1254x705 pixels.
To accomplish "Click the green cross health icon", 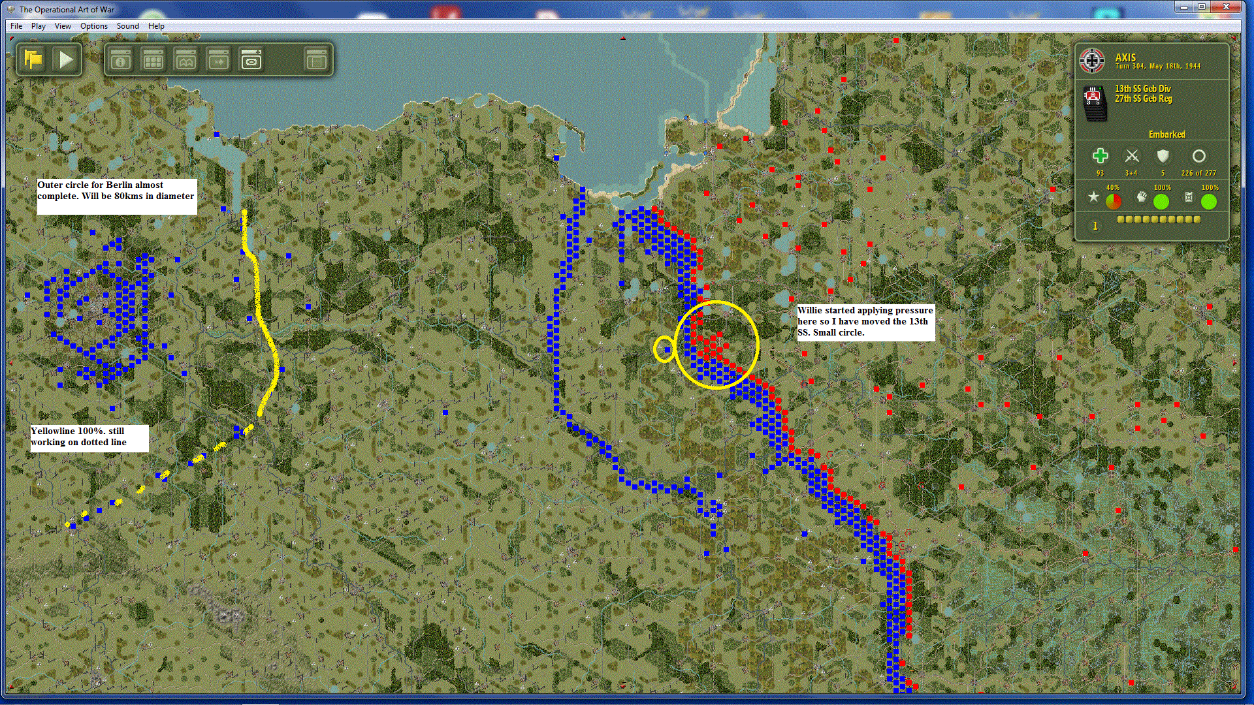I will click(x=1101, y=156).
